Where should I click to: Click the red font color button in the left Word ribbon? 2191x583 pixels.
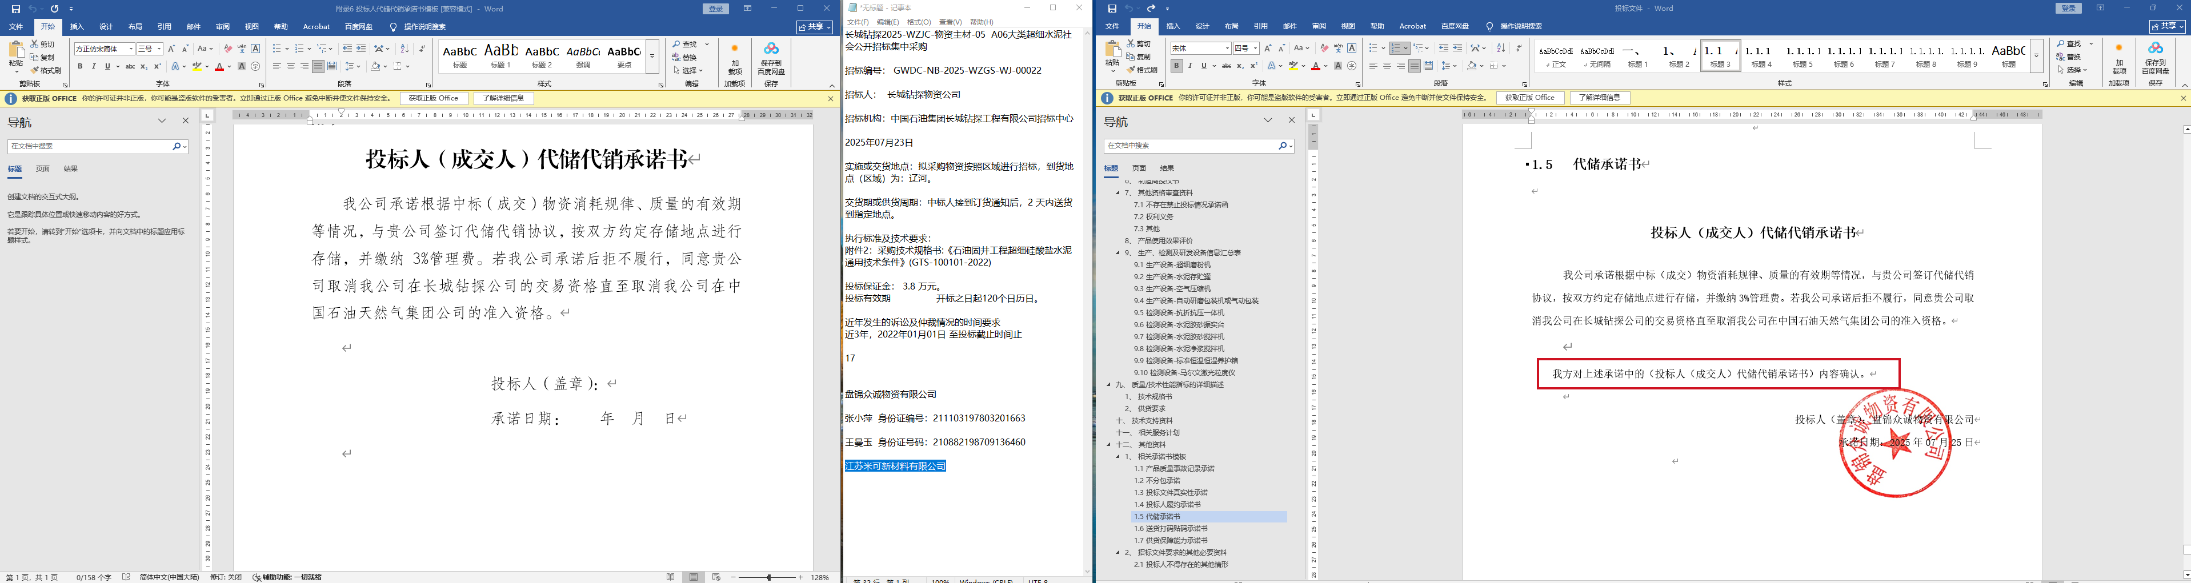(219, 66)
